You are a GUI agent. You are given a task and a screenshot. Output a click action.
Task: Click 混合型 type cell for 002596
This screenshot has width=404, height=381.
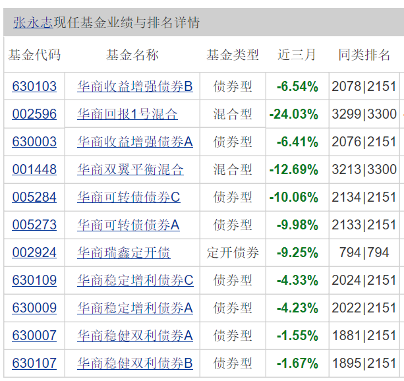[x=233, y=114]
